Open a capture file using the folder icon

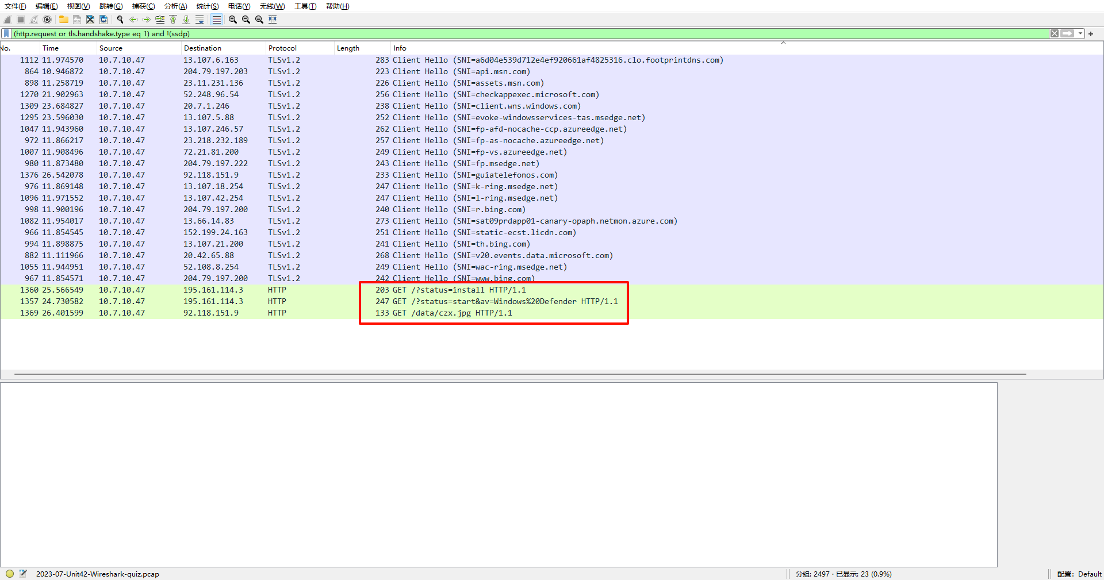click(63, 19)
